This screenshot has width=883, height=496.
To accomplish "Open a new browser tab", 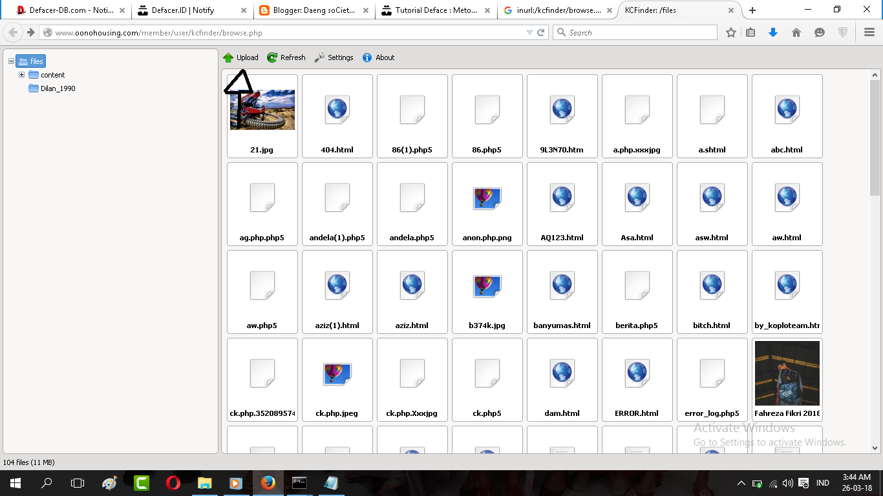I will click(x=752, y=10).
